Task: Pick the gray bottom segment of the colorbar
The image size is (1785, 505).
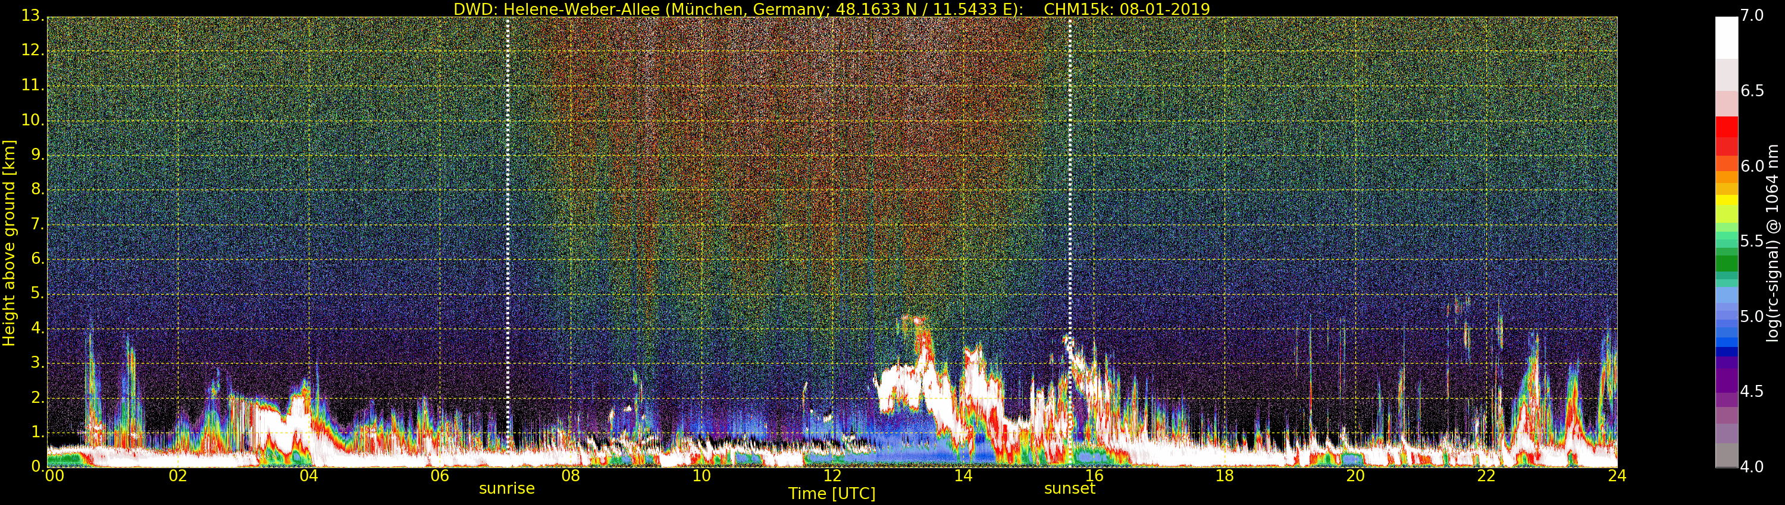Action: (1727, 455)
